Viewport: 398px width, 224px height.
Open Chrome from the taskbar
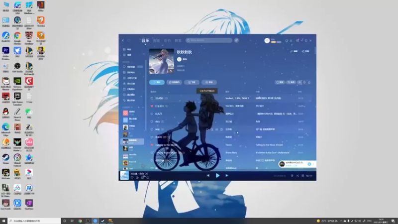tap(80, 221)
